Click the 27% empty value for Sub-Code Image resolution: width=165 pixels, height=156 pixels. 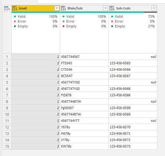coord(151,26)
